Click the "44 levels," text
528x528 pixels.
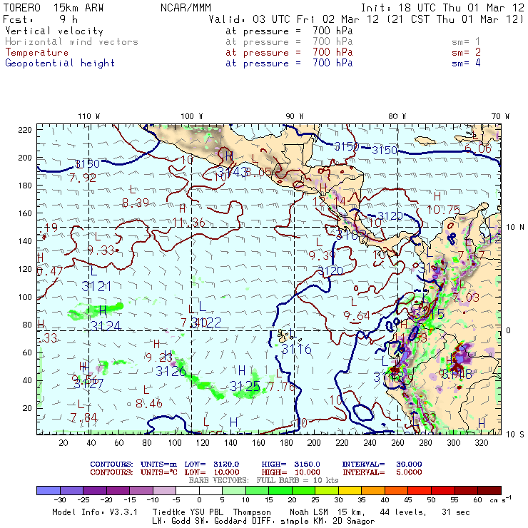pos(403,512)
